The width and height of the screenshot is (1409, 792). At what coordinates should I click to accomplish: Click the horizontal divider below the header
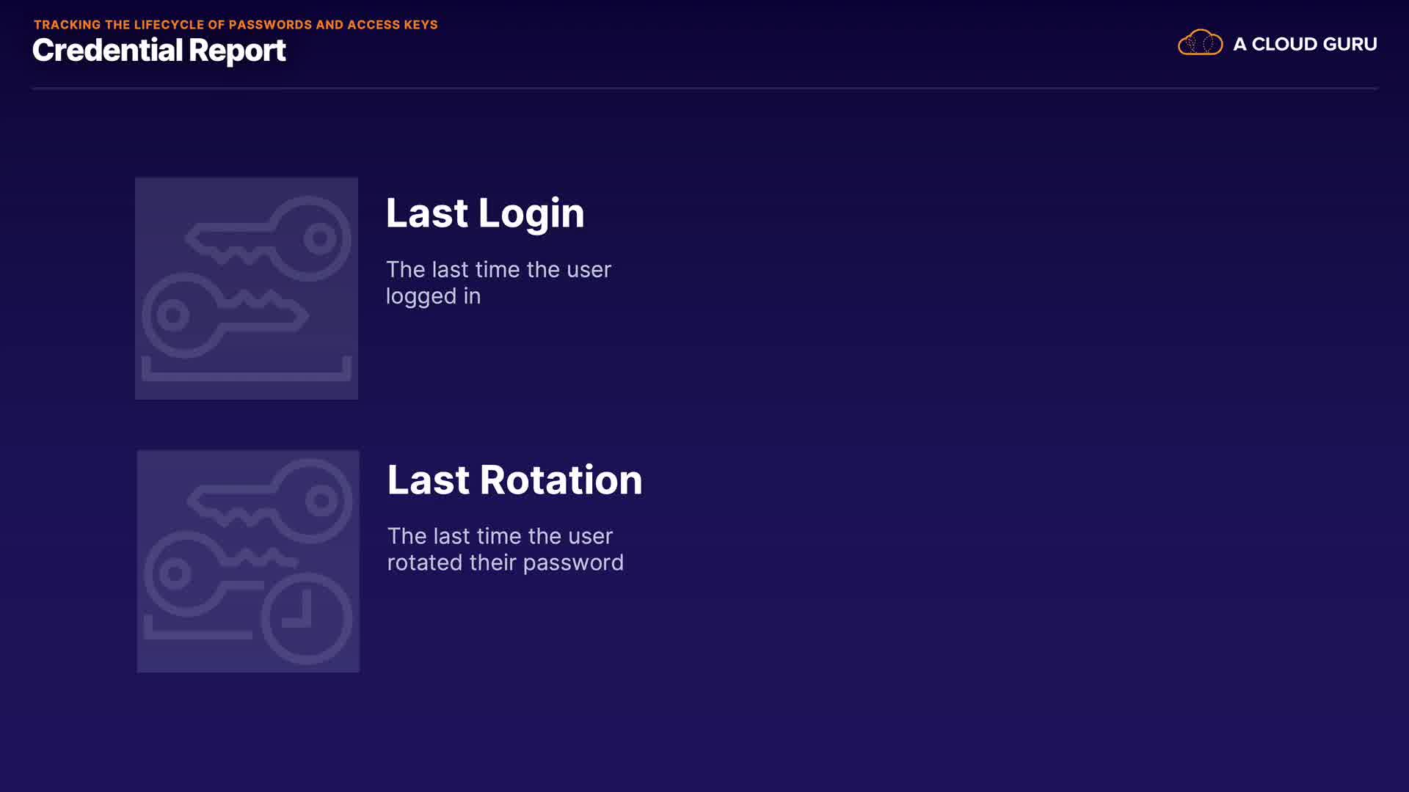(704, 89)
